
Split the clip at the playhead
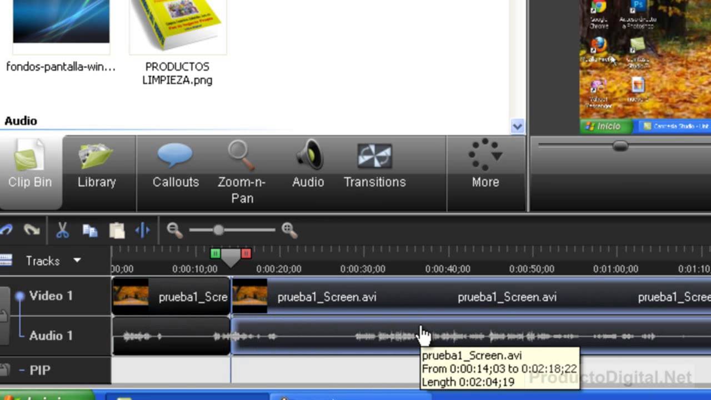143,230
